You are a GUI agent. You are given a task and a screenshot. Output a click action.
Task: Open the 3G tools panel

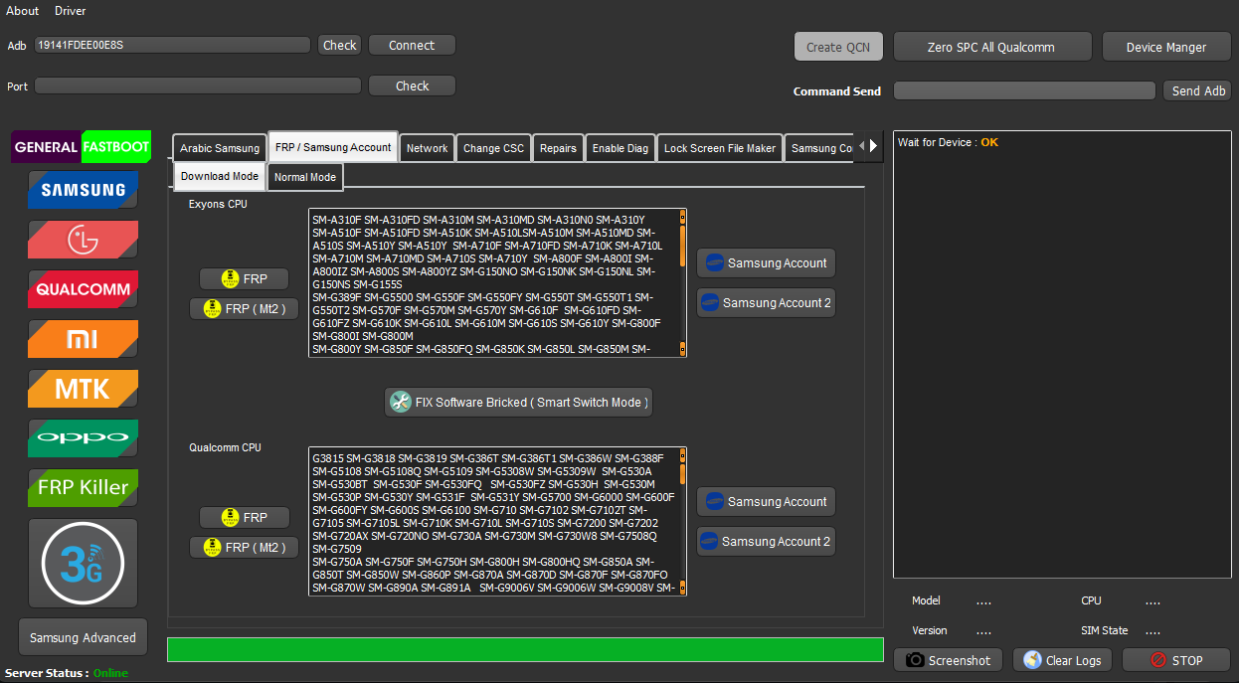[84, 563]
